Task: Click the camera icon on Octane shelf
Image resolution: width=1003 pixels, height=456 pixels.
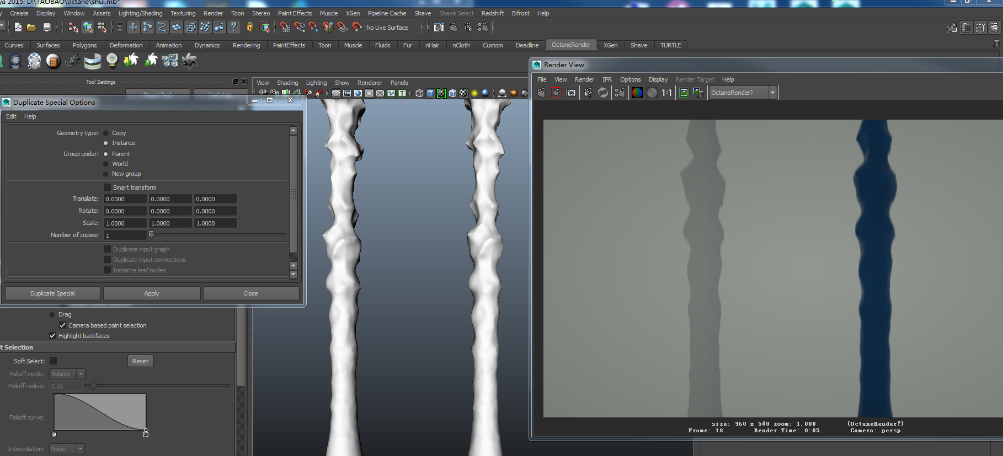Action: click(x=73, y=61)
